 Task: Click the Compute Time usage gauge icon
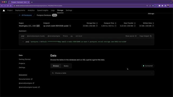(115, 26)
